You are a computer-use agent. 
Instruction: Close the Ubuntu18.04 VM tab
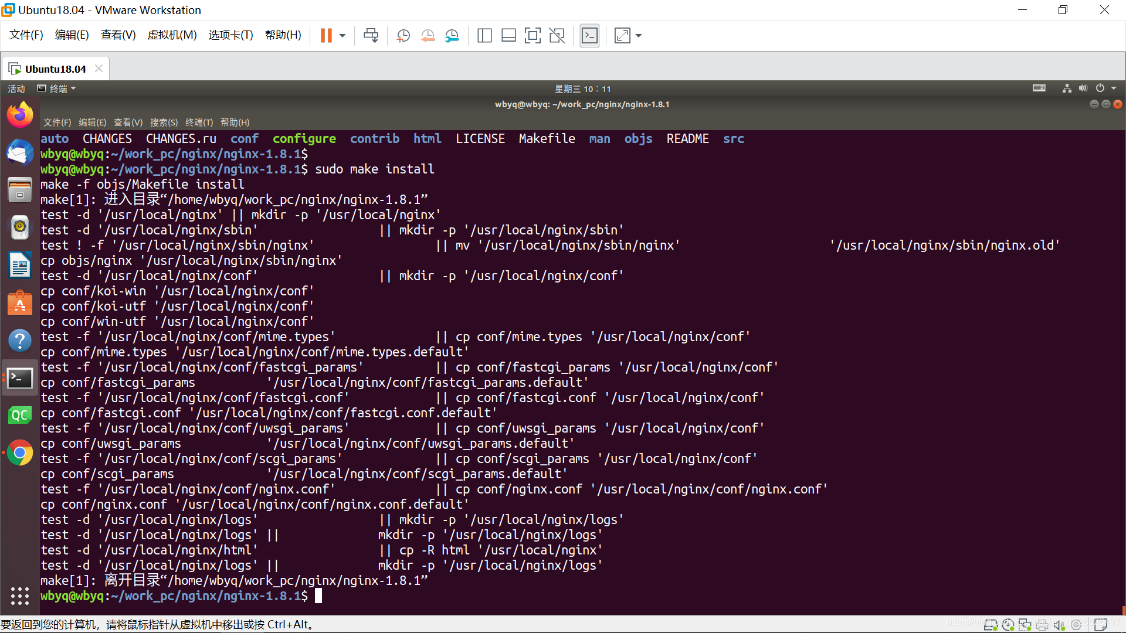click(99, 69)
